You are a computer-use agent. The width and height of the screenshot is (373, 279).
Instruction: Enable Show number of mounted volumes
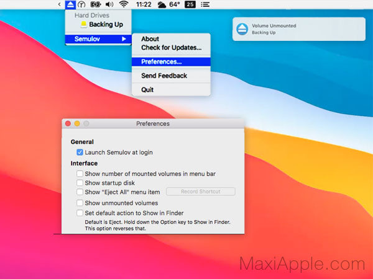(x=80, y=174)
